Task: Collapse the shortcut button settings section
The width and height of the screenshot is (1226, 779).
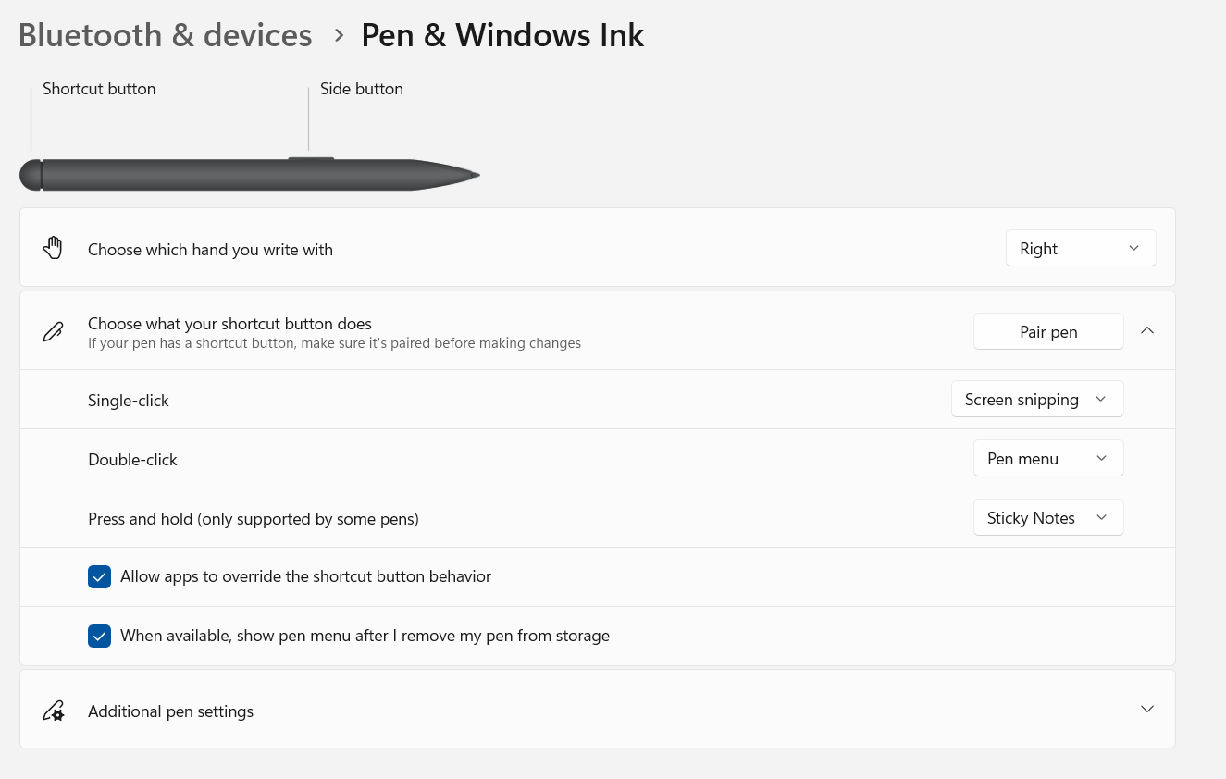Action: 1147,330
